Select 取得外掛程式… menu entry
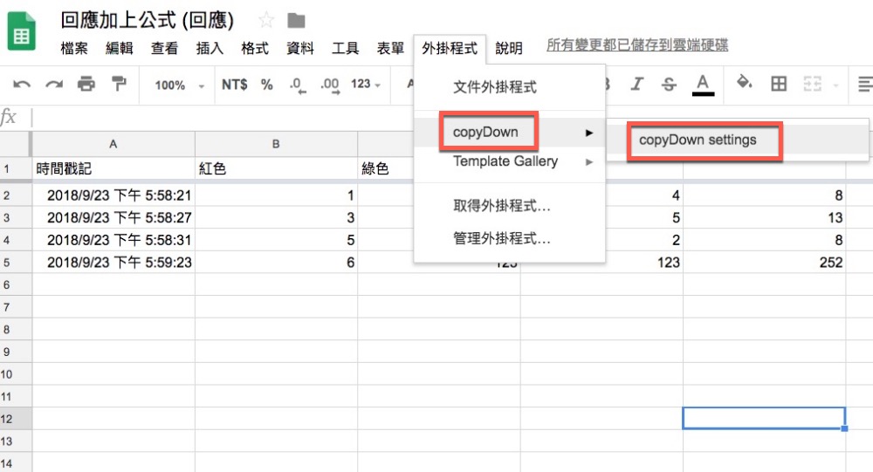Screen dimensions: 873x472 (510, 206)
